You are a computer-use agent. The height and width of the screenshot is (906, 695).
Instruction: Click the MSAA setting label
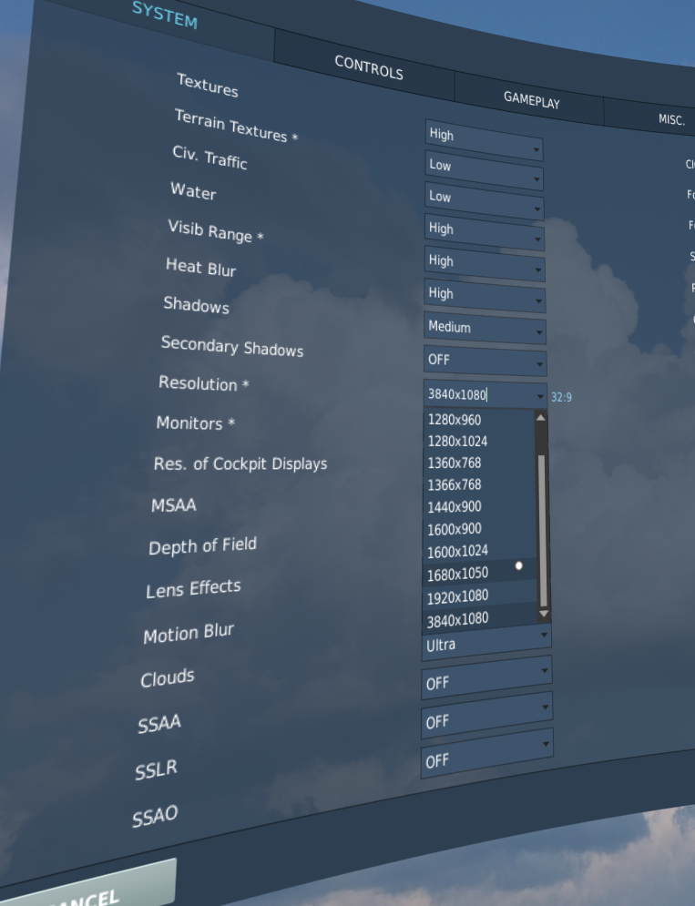[x=174, y=505]
